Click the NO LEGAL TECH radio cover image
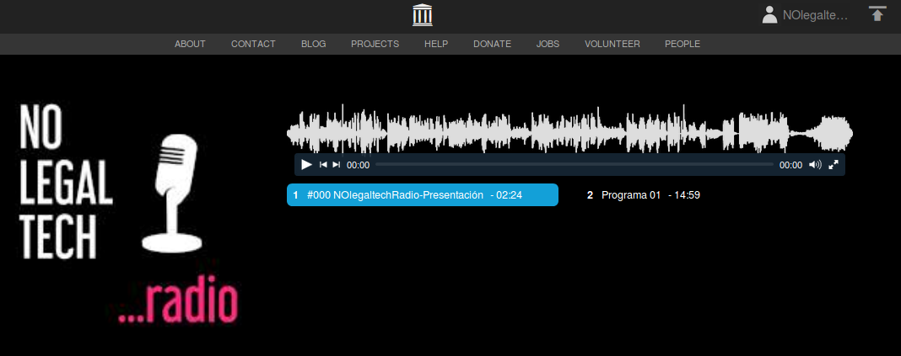This screenshot has height=356, width=901. (x=127, y=213)
